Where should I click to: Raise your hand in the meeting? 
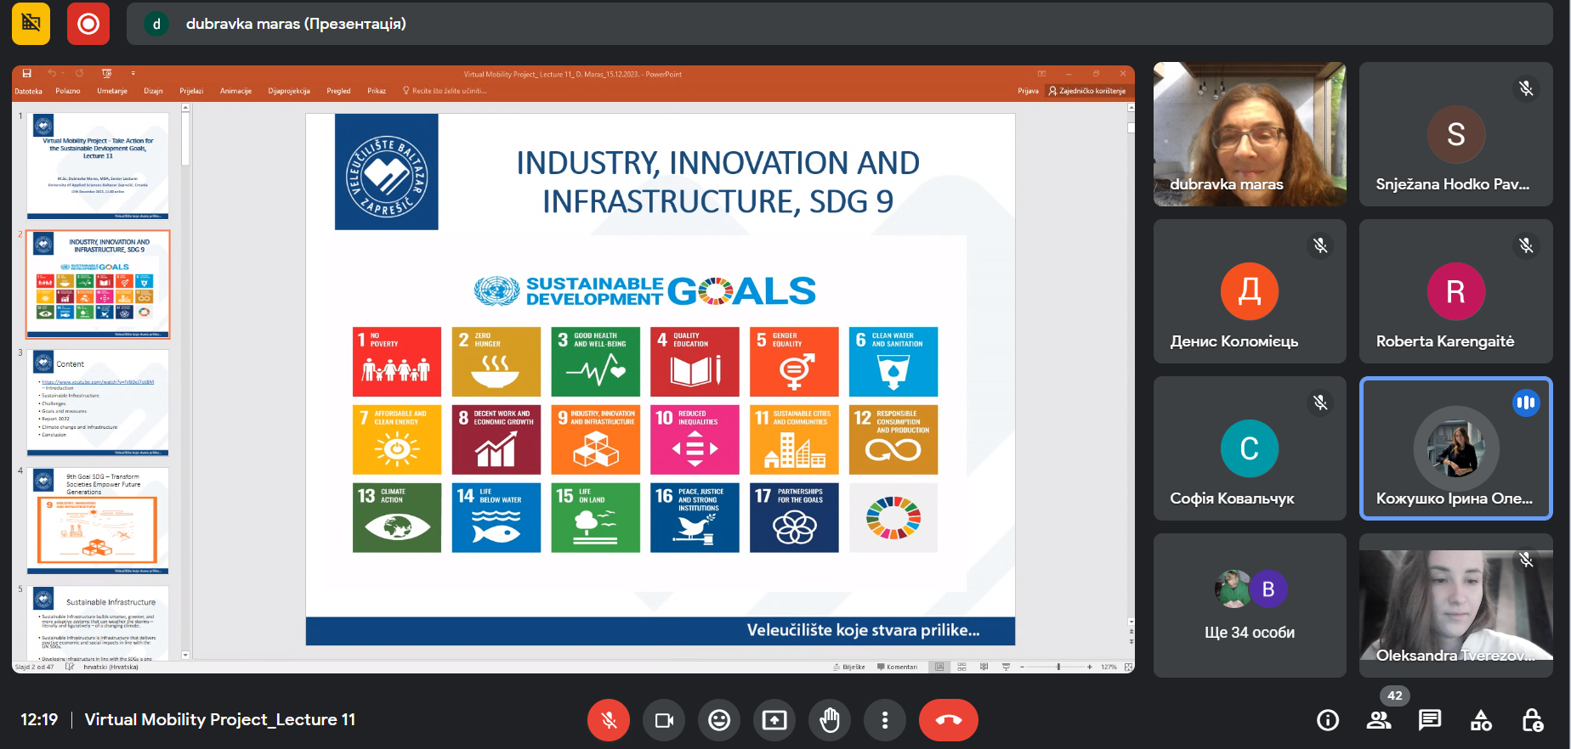point(830,720)
